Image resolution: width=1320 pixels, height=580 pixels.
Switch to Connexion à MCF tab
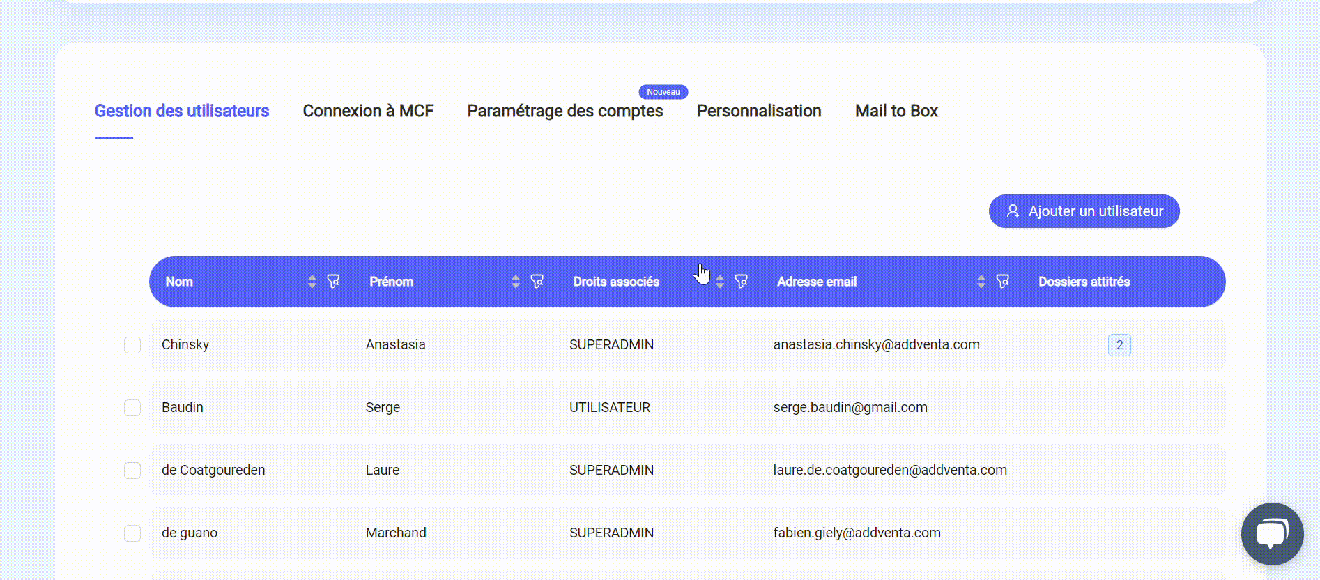click(368, 112)
